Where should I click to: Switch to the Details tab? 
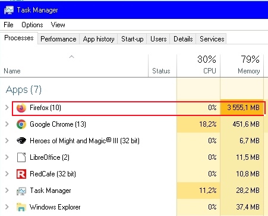pos(183,39)
